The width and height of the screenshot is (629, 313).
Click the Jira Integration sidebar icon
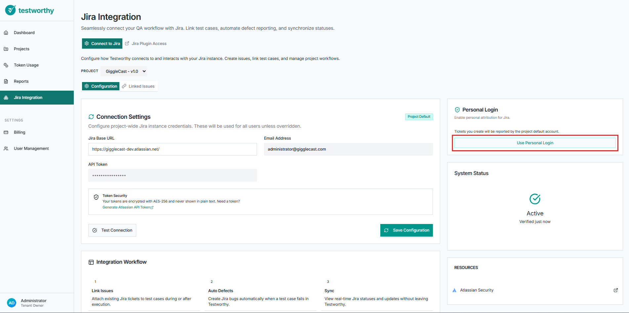click(6, 98)
